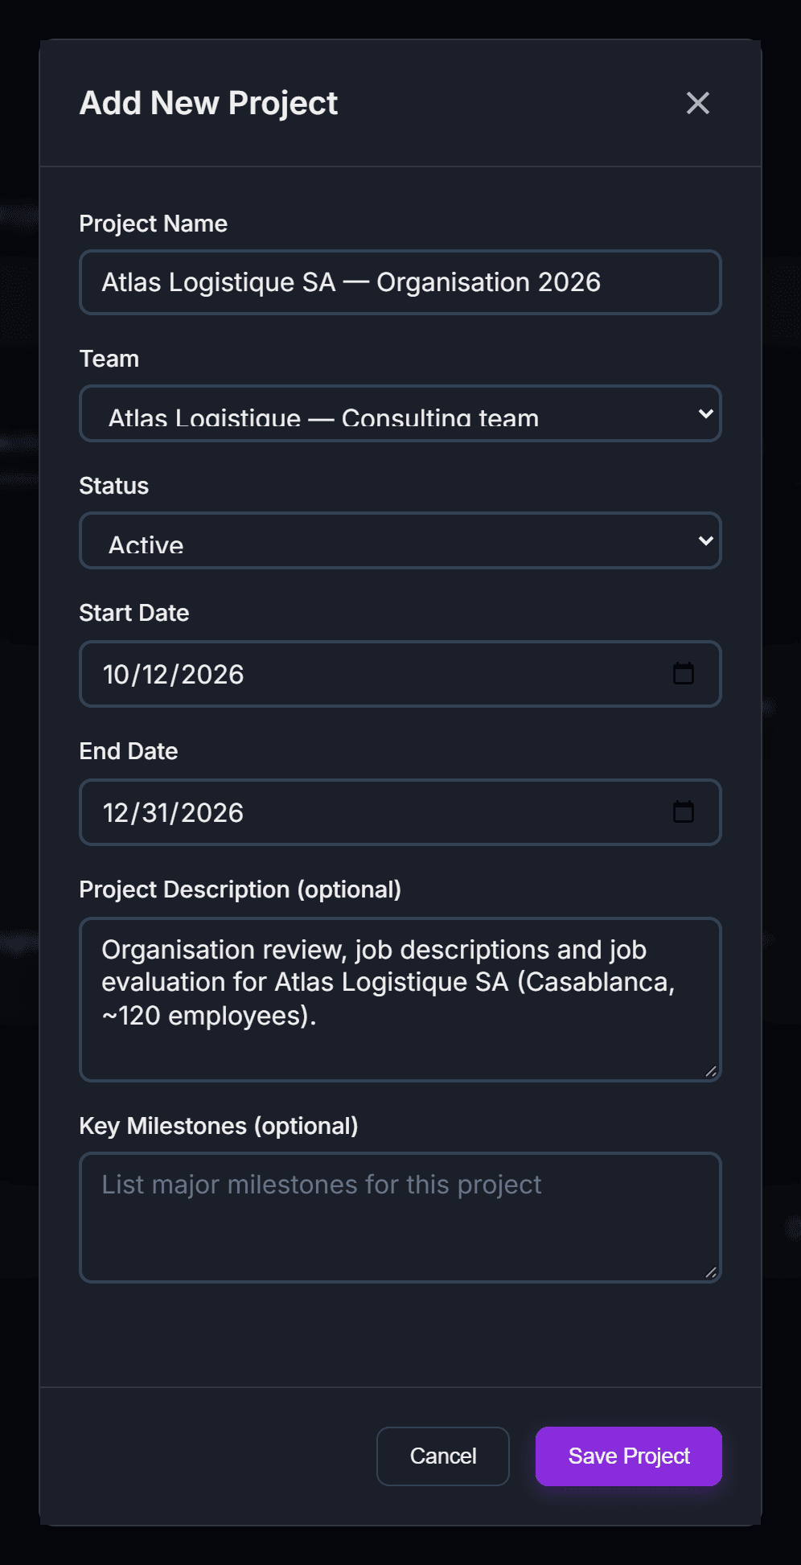Image resolution: width=801 pixels, height=1565 pixels.
Task: Focus the End Date 12/31/2026 field
Action: point(400,812)
